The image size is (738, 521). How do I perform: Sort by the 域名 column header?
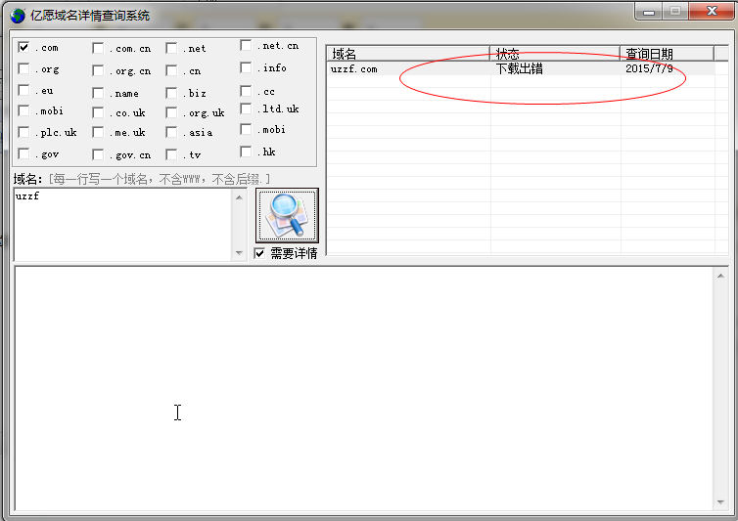[408, 54]
